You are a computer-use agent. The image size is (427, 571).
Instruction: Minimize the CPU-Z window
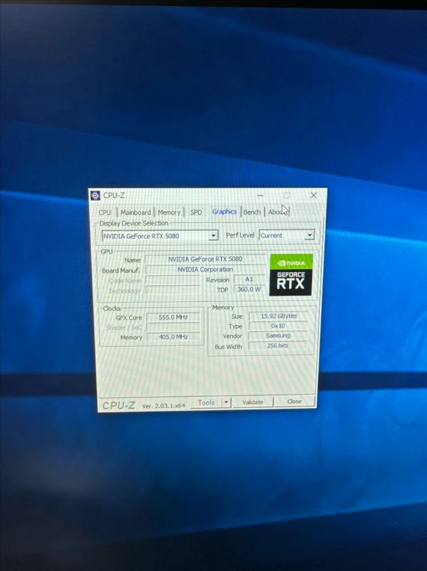click(x=260, y=196)
